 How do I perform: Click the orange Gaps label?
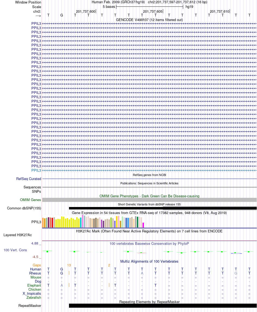[x=37, y=265]
